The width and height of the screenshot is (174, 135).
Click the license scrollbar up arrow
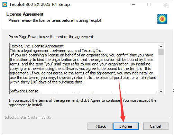(161, 46)
